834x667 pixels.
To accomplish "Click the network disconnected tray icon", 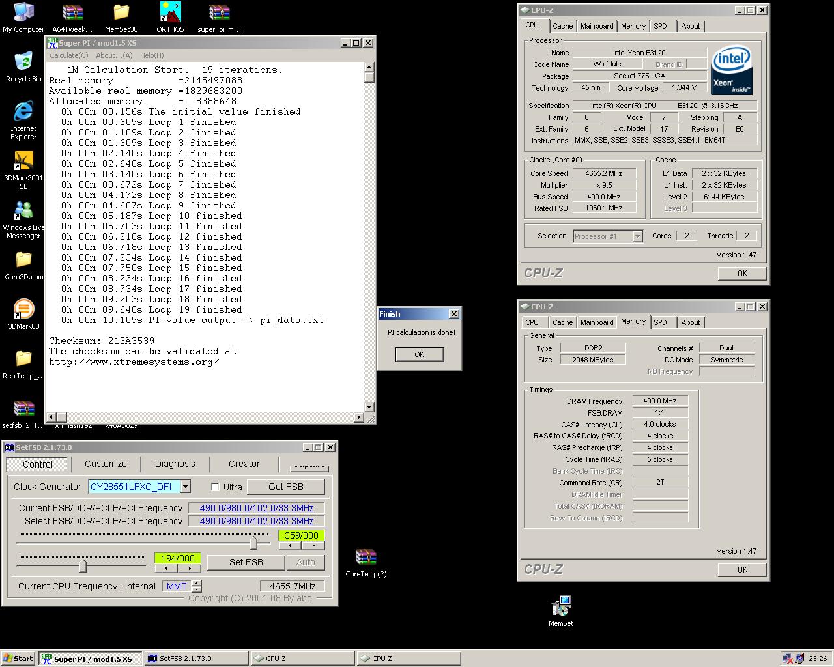I will tap(788, 659).
